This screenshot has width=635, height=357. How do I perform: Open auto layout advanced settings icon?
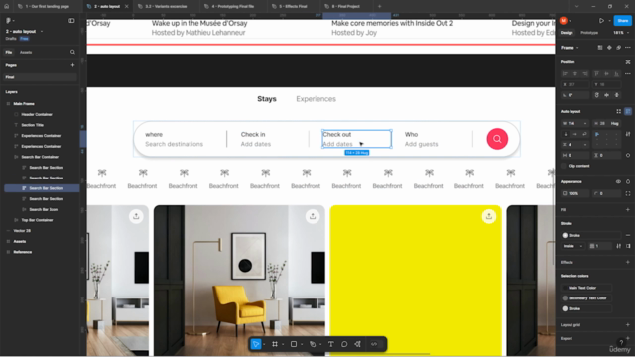(628, 134)
